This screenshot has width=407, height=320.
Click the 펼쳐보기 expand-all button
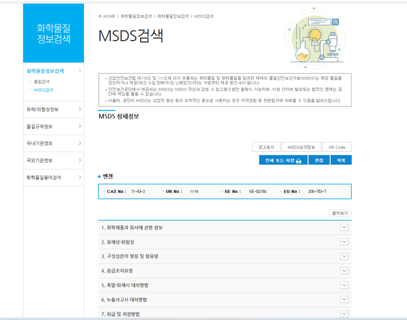pos(340,213)
